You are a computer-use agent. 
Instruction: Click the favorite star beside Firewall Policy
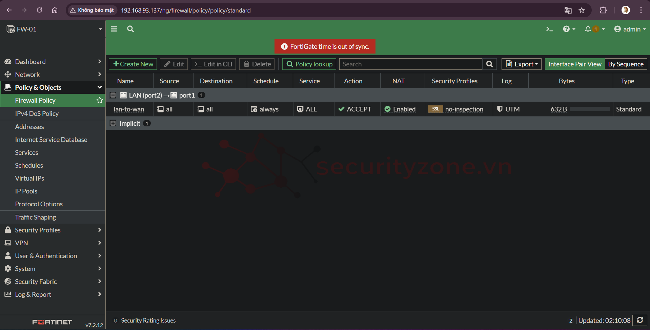[x=100, y=100]
